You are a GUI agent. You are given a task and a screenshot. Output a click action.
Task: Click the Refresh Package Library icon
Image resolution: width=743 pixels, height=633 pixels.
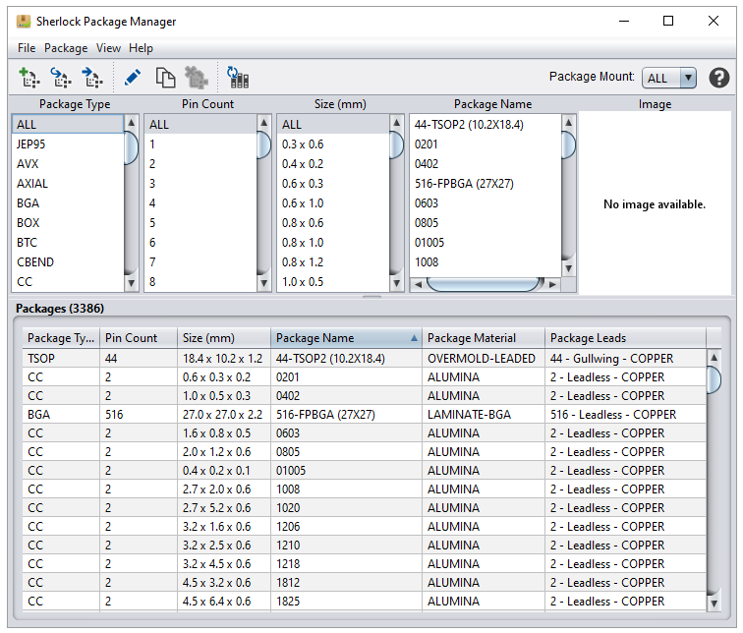point(238,78)
